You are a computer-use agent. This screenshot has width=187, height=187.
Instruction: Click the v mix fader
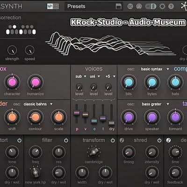point(85,115)
